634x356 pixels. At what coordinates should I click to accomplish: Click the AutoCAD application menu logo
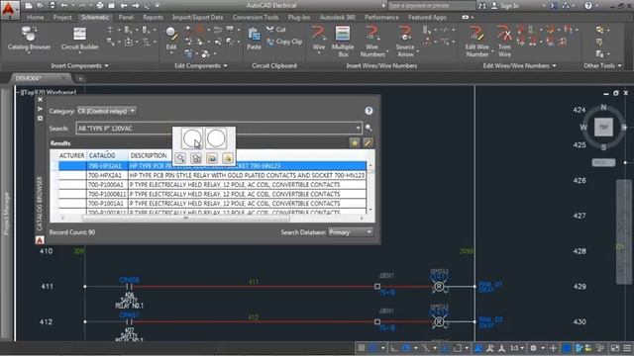(9, 10)
